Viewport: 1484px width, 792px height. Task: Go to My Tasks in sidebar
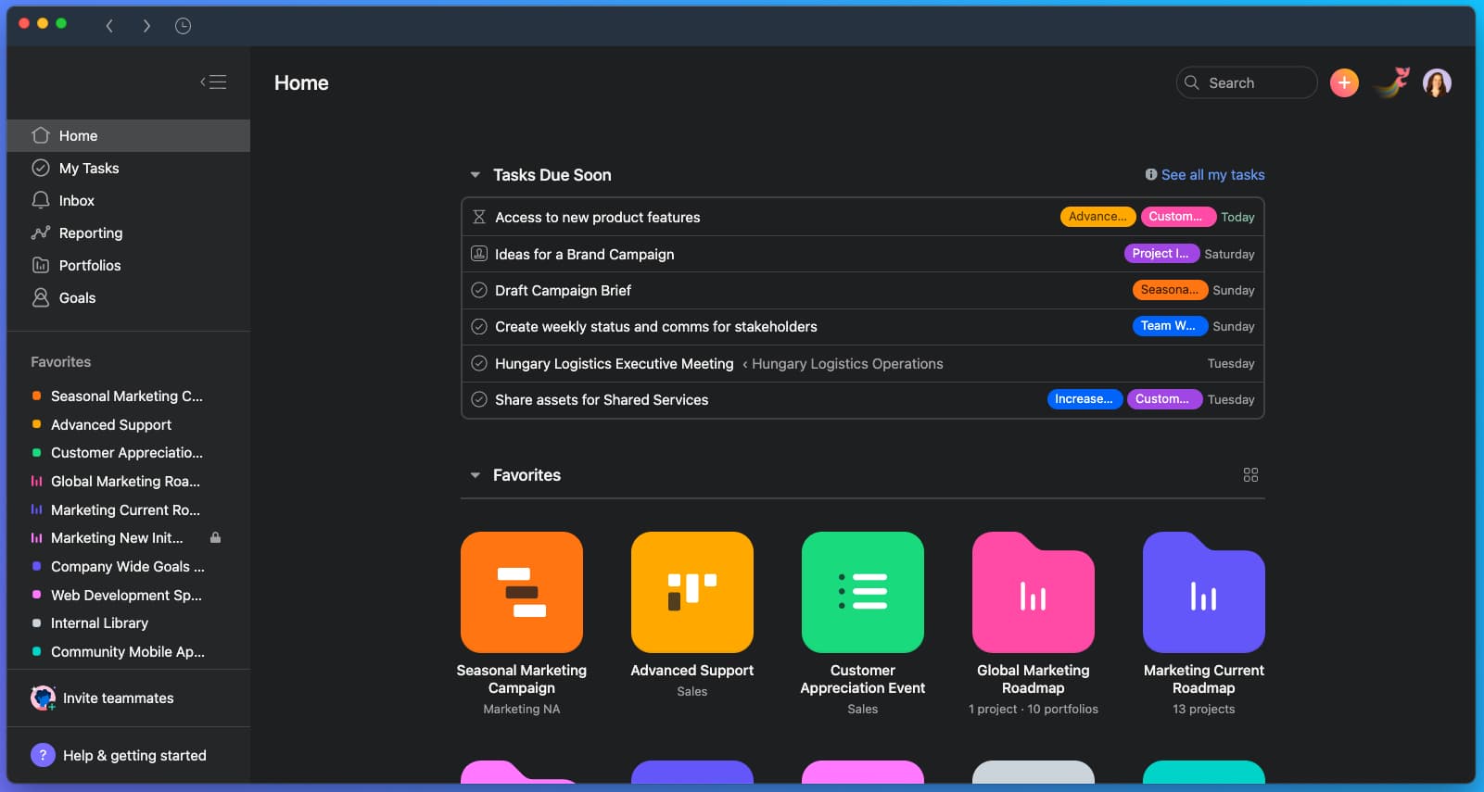click(x=89, y=169)
